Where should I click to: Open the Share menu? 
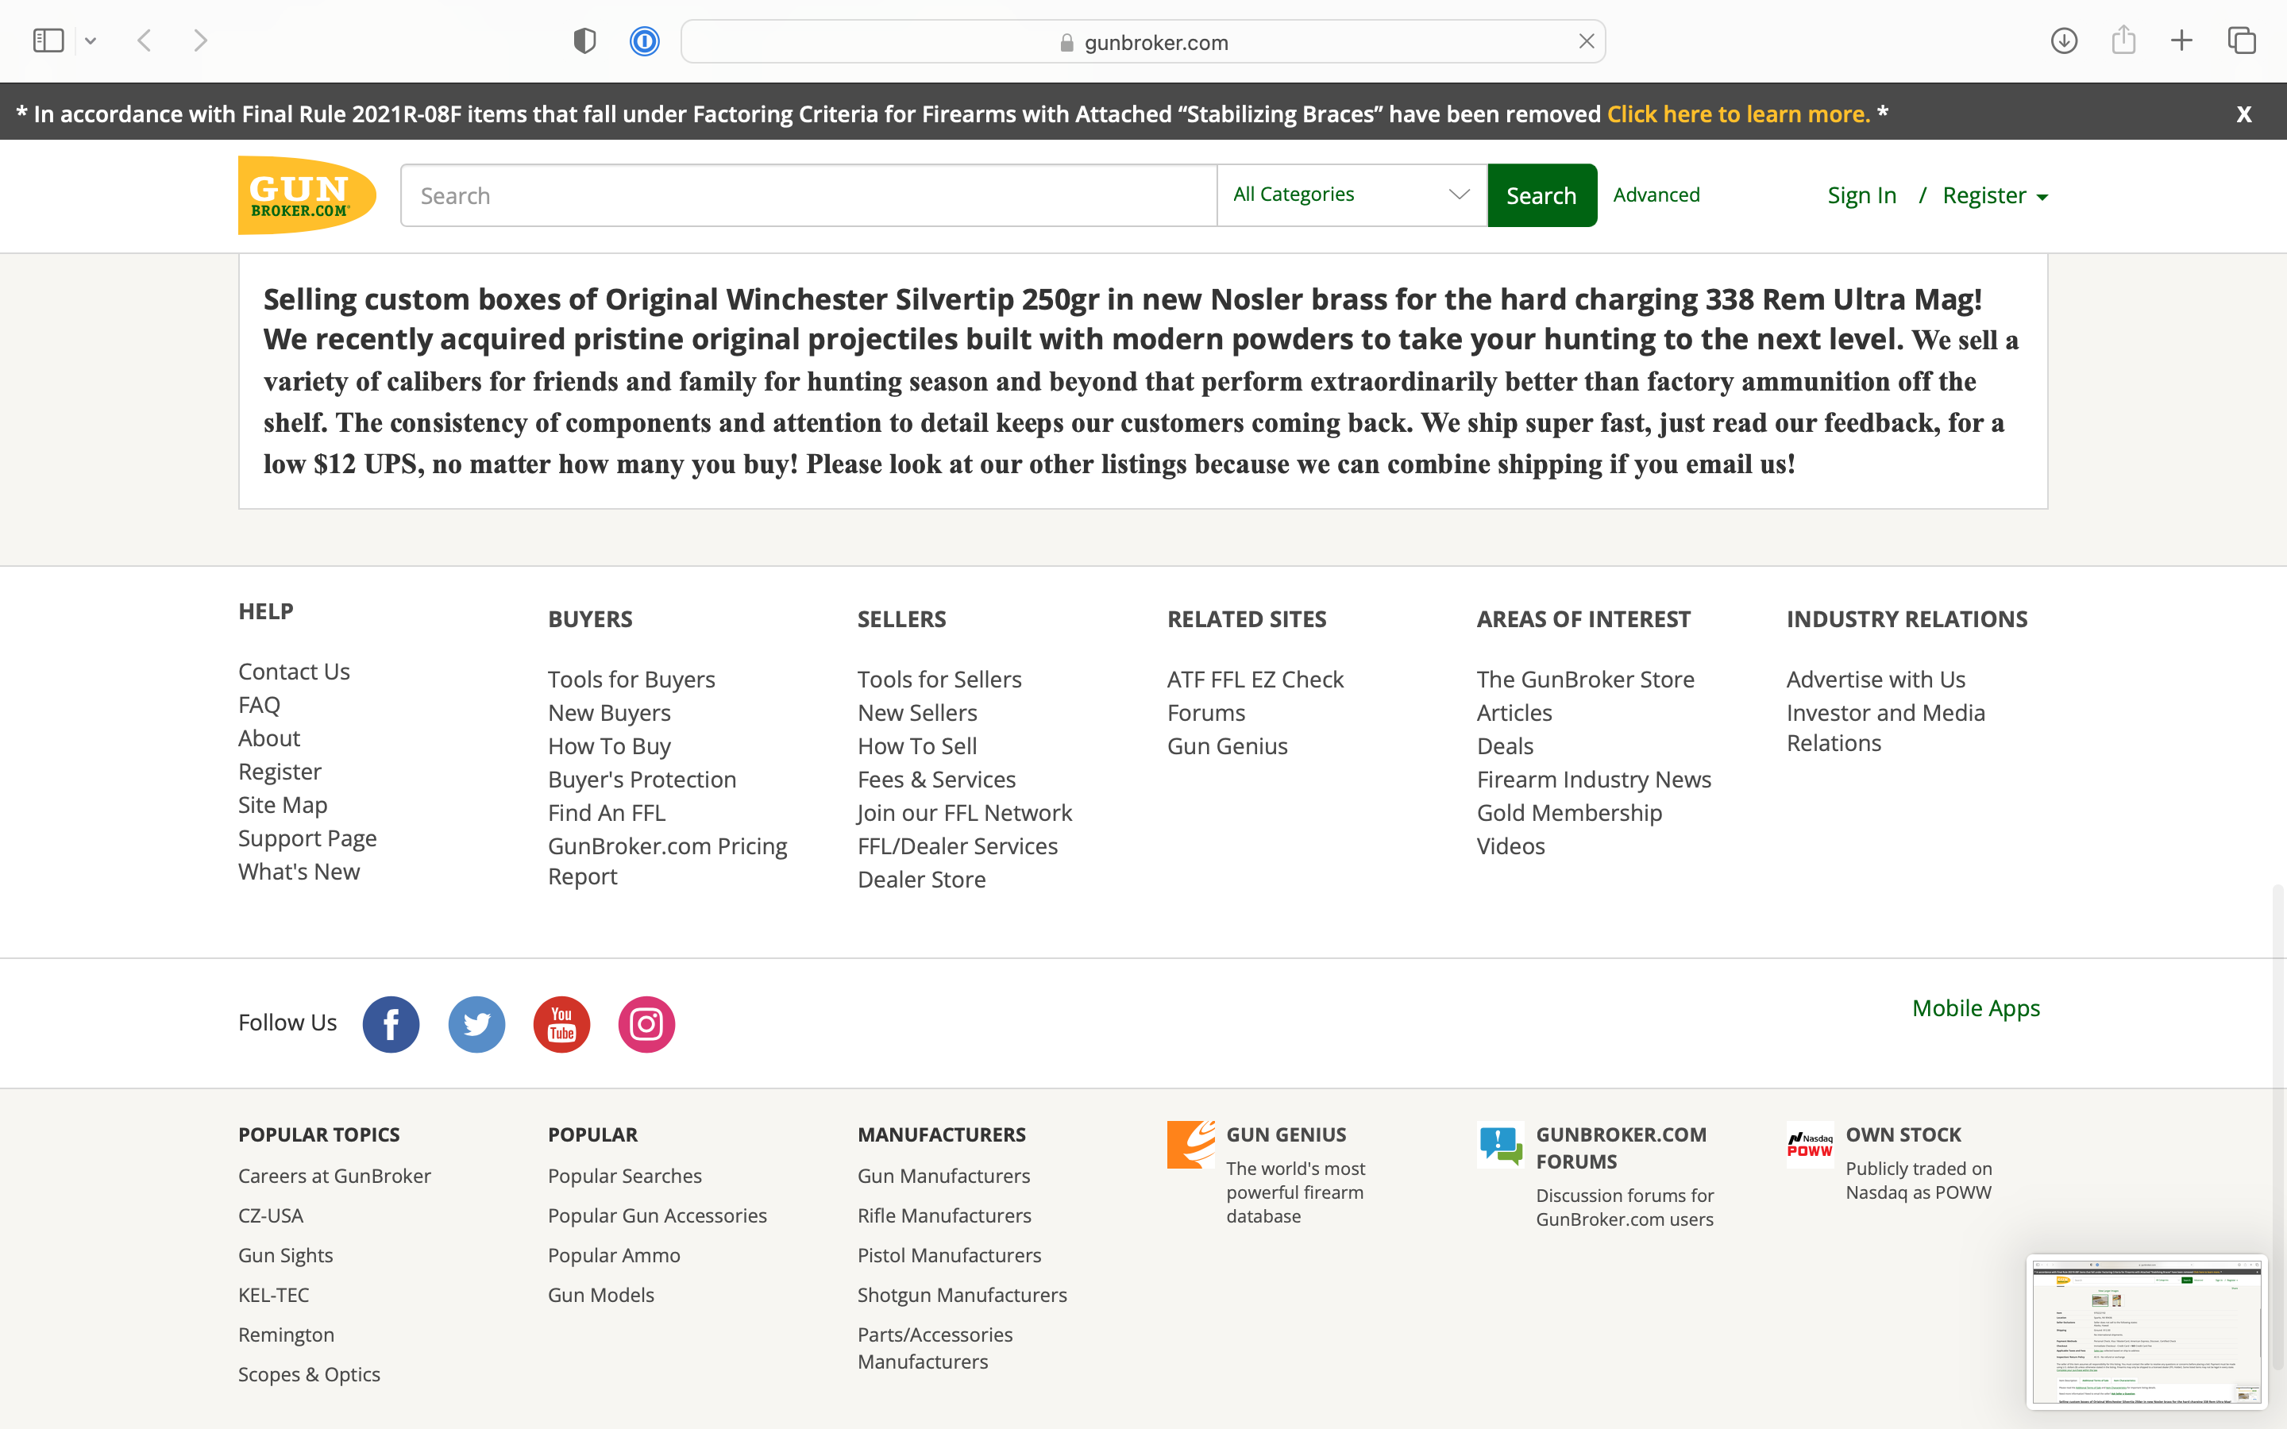coord(2123,40)
